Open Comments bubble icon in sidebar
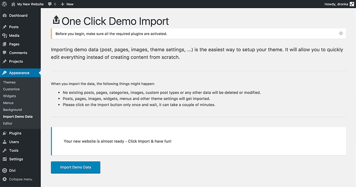This screenshot has height=187, width=356. (x=5, y=53)
